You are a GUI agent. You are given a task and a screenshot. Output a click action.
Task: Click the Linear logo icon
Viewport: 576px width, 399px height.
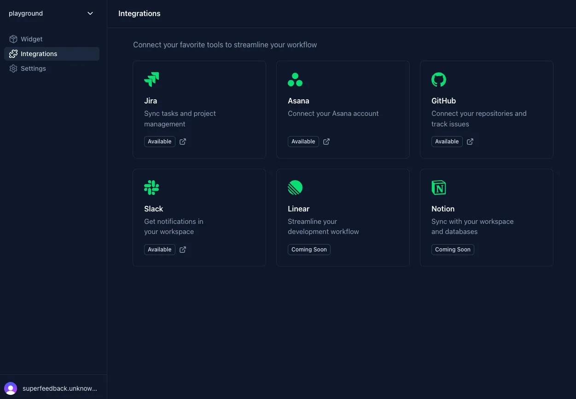295,188
